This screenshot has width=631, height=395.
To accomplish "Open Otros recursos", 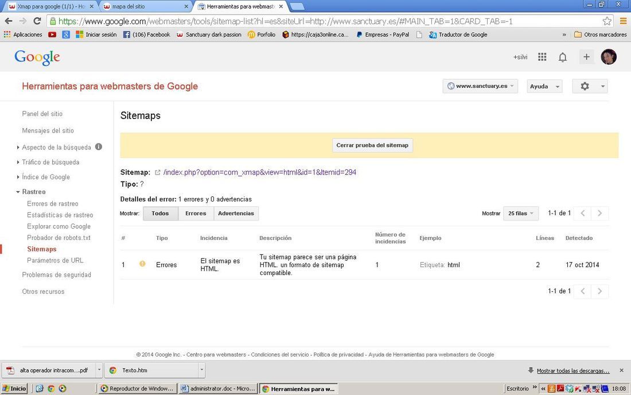I will tap(43, 292).
